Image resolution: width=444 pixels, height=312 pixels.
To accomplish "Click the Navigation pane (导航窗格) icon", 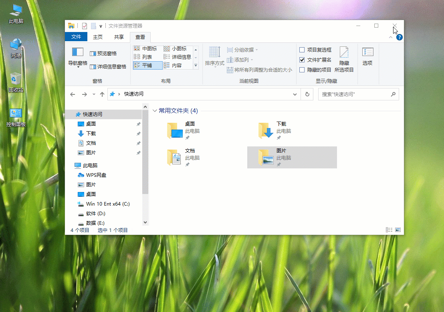I will [x=77, y=52].
